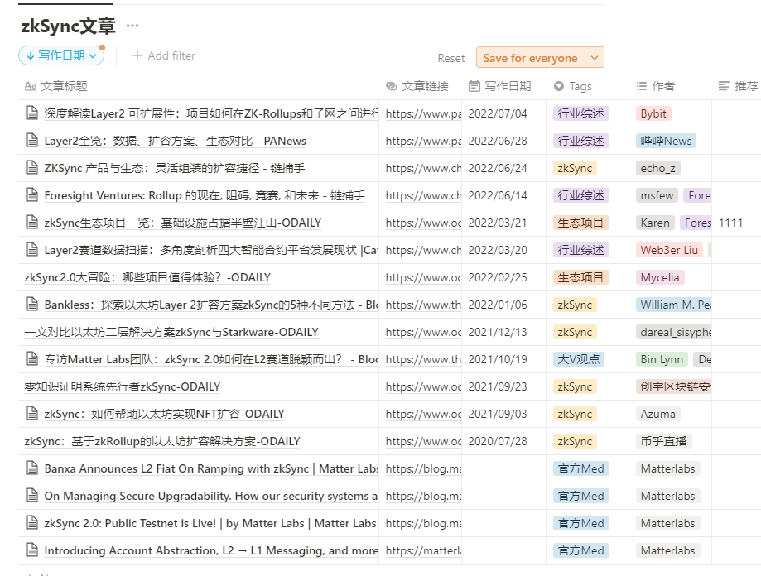
Task: Click the William M. Pe author tag
Action: [x=674, y=305]
